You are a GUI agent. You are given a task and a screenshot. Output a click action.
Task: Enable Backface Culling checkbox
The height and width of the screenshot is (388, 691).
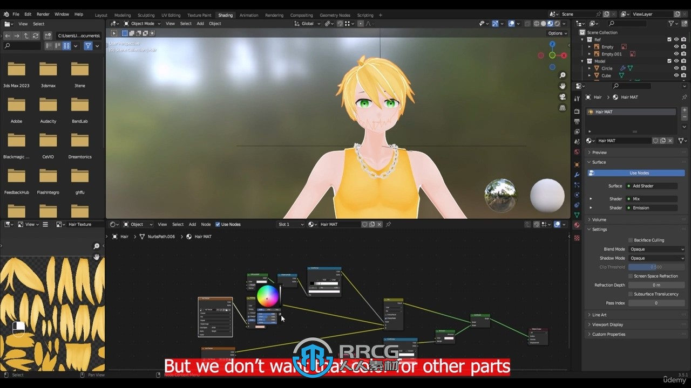pyautogui.click(x=630, y=240)
